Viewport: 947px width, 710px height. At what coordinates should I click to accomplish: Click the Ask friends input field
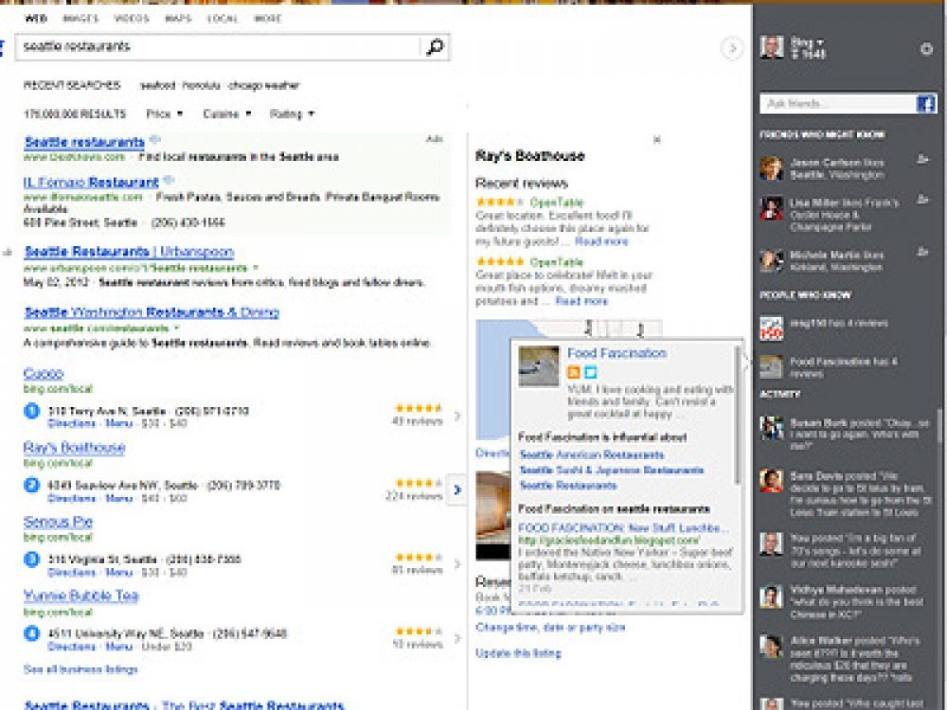coord(838,104)
